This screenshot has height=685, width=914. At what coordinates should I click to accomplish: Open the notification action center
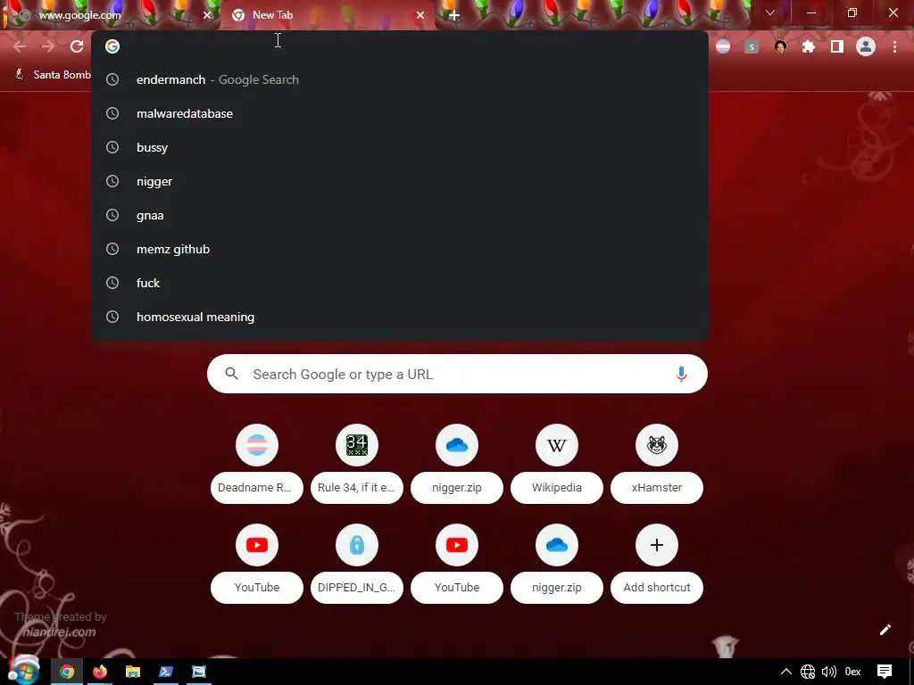885,673
